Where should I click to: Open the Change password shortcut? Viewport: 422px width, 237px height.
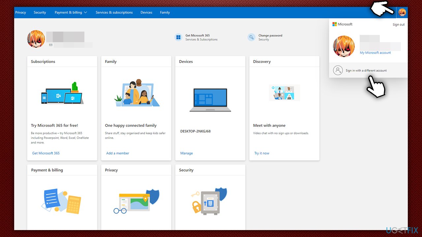(x=270, y=36)
